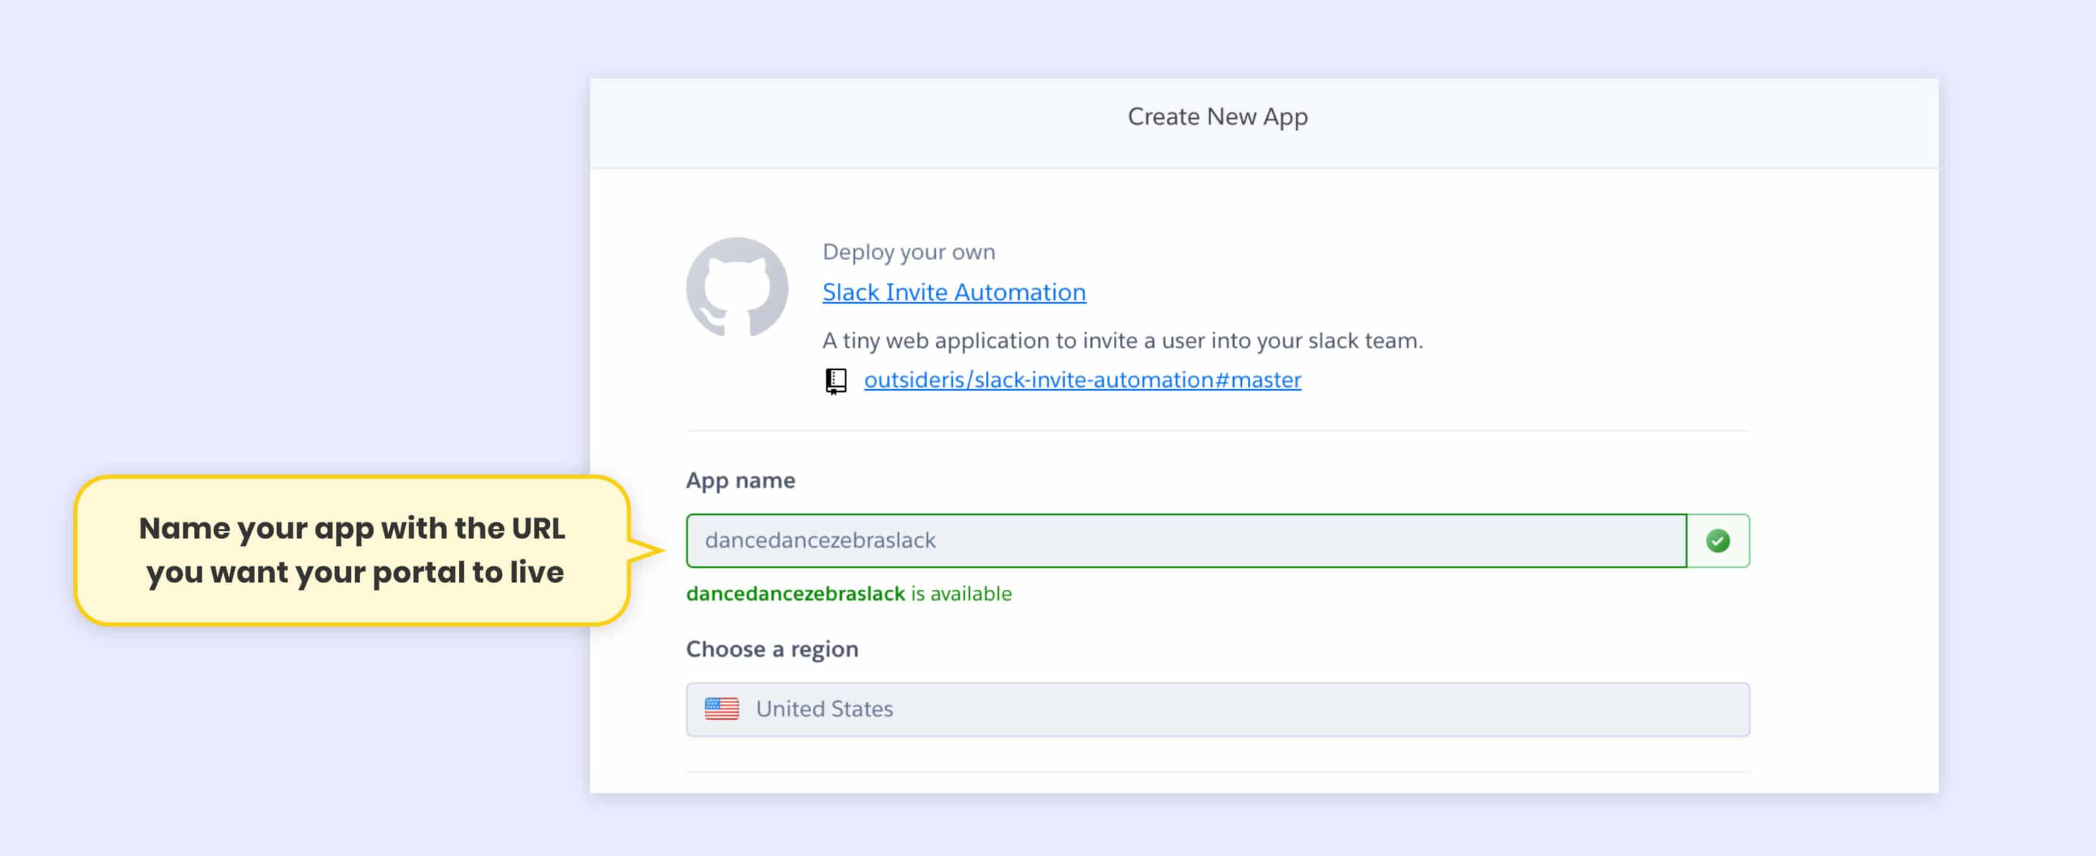Screen dimensions: 2096x856
Task: Click the bold dancedancezebraslack availability name
Action: coord(795,594)
